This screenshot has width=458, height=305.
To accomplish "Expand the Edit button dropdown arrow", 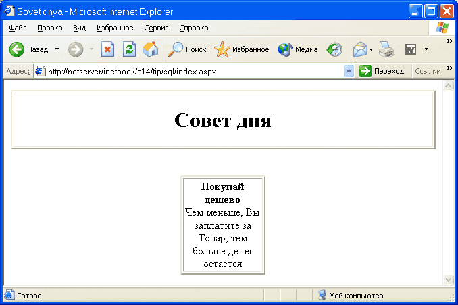I will [x=426, y=49].
